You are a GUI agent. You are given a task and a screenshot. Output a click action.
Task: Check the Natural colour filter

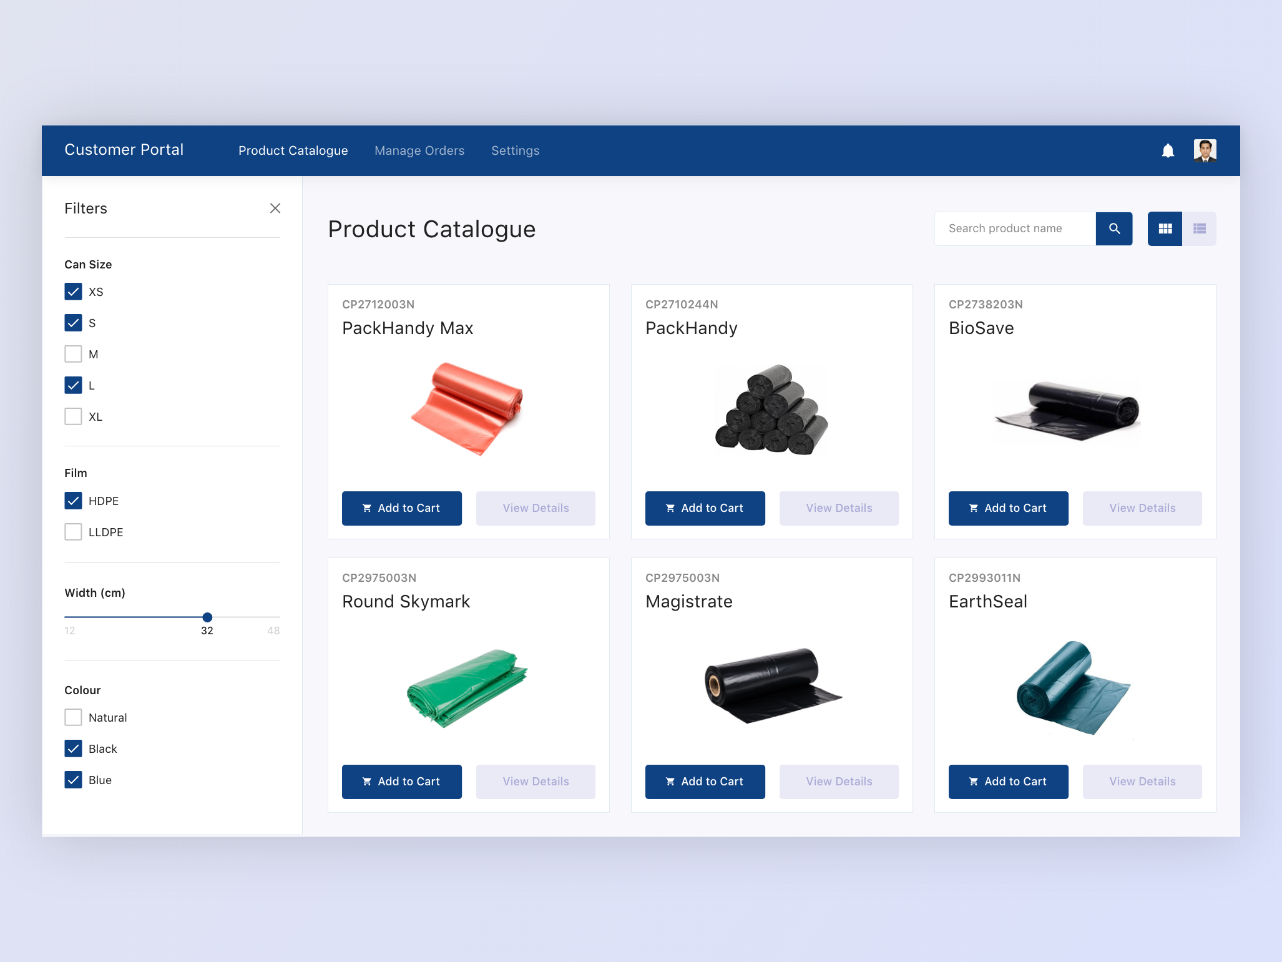[x=73, y=717]
